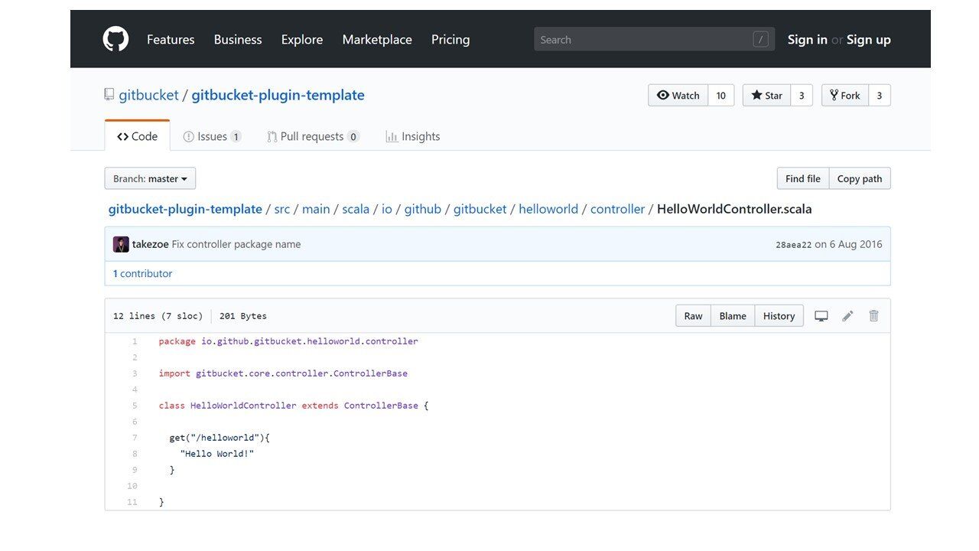Go to the controller folder breadcrumb
Viewport: 979px width, 551px height.
coord(617,209)
